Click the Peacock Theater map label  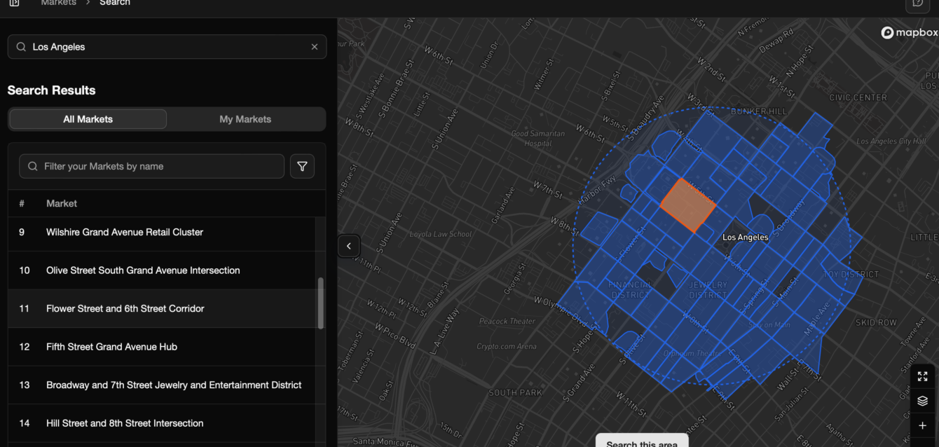click(507, 322)
